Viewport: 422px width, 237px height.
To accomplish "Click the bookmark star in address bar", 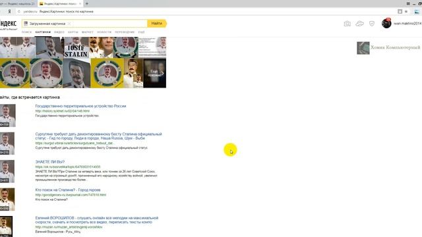I will tap(406, 12).
